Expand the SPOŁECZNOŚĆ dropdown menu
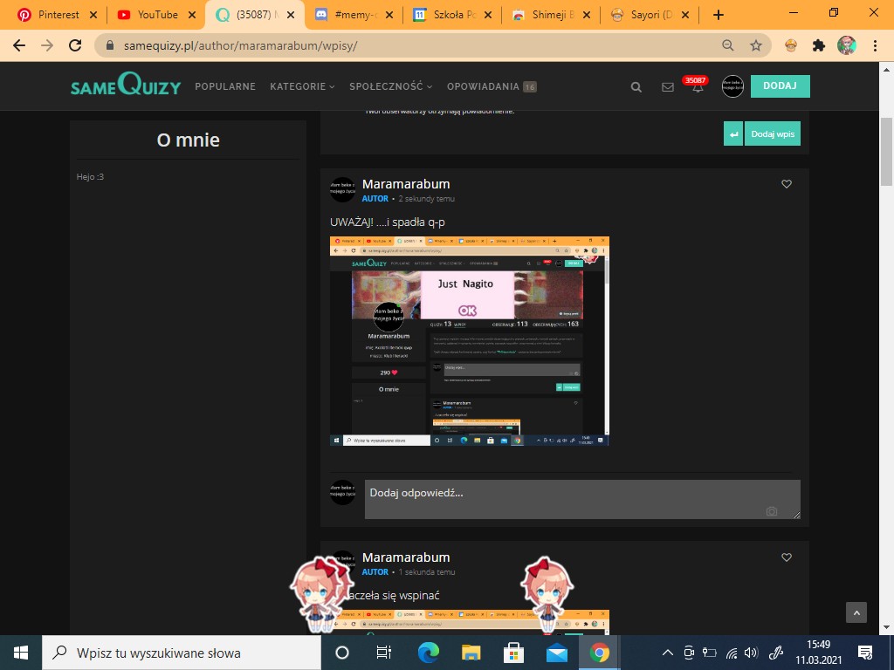The image size is (894, 670). (x=390, y=86)
